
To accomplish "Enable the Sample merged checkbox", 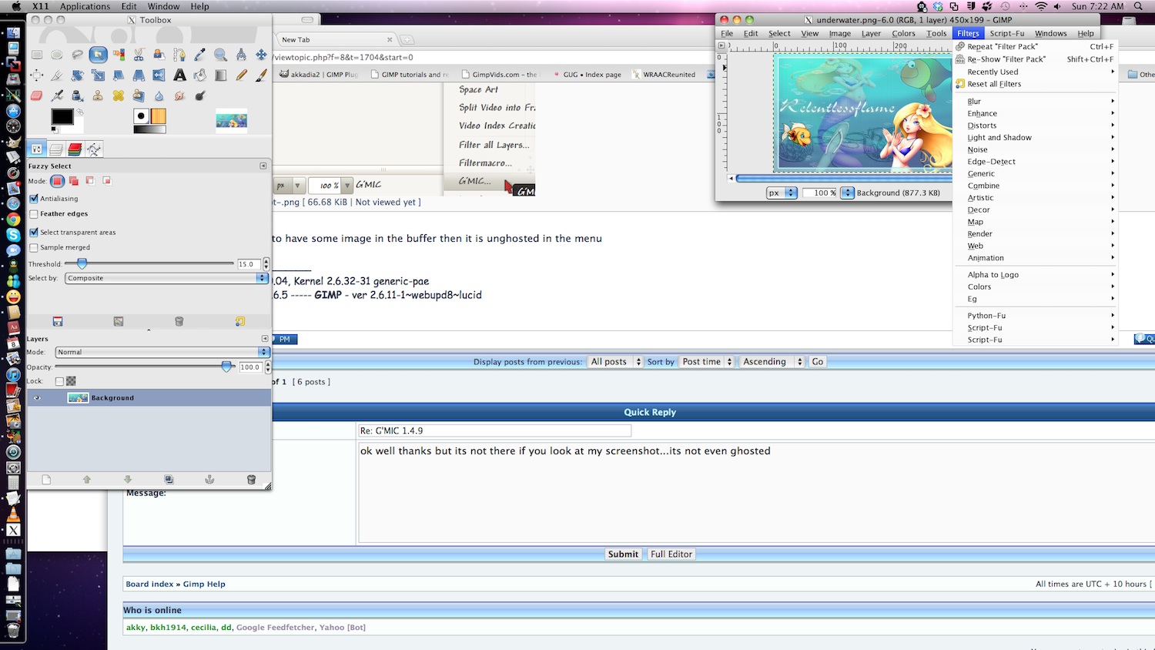I will (x=34, y=247).
